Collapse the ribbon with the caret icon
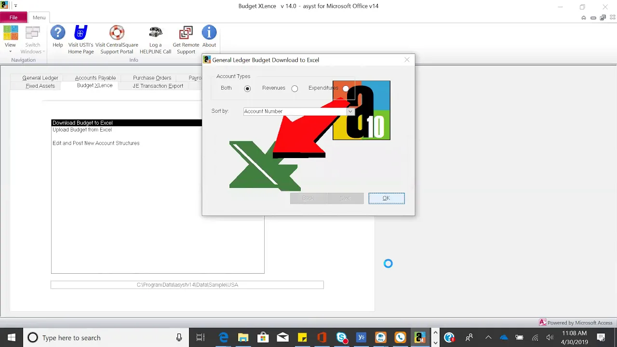Image resolution: width=617 pixels, height=347 pixels. (584, 17)
